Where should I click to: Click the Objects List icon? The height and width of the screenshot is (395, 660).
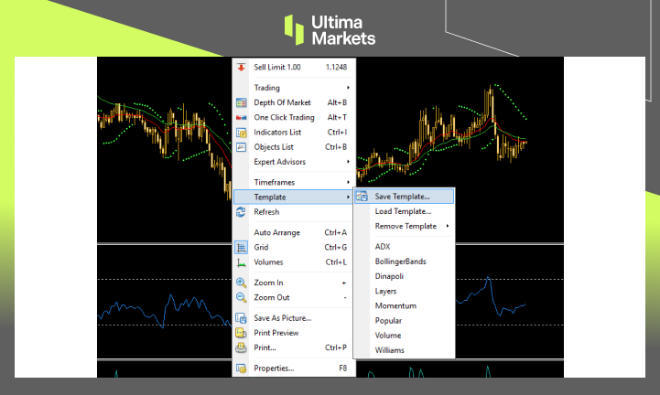(241, 147)
